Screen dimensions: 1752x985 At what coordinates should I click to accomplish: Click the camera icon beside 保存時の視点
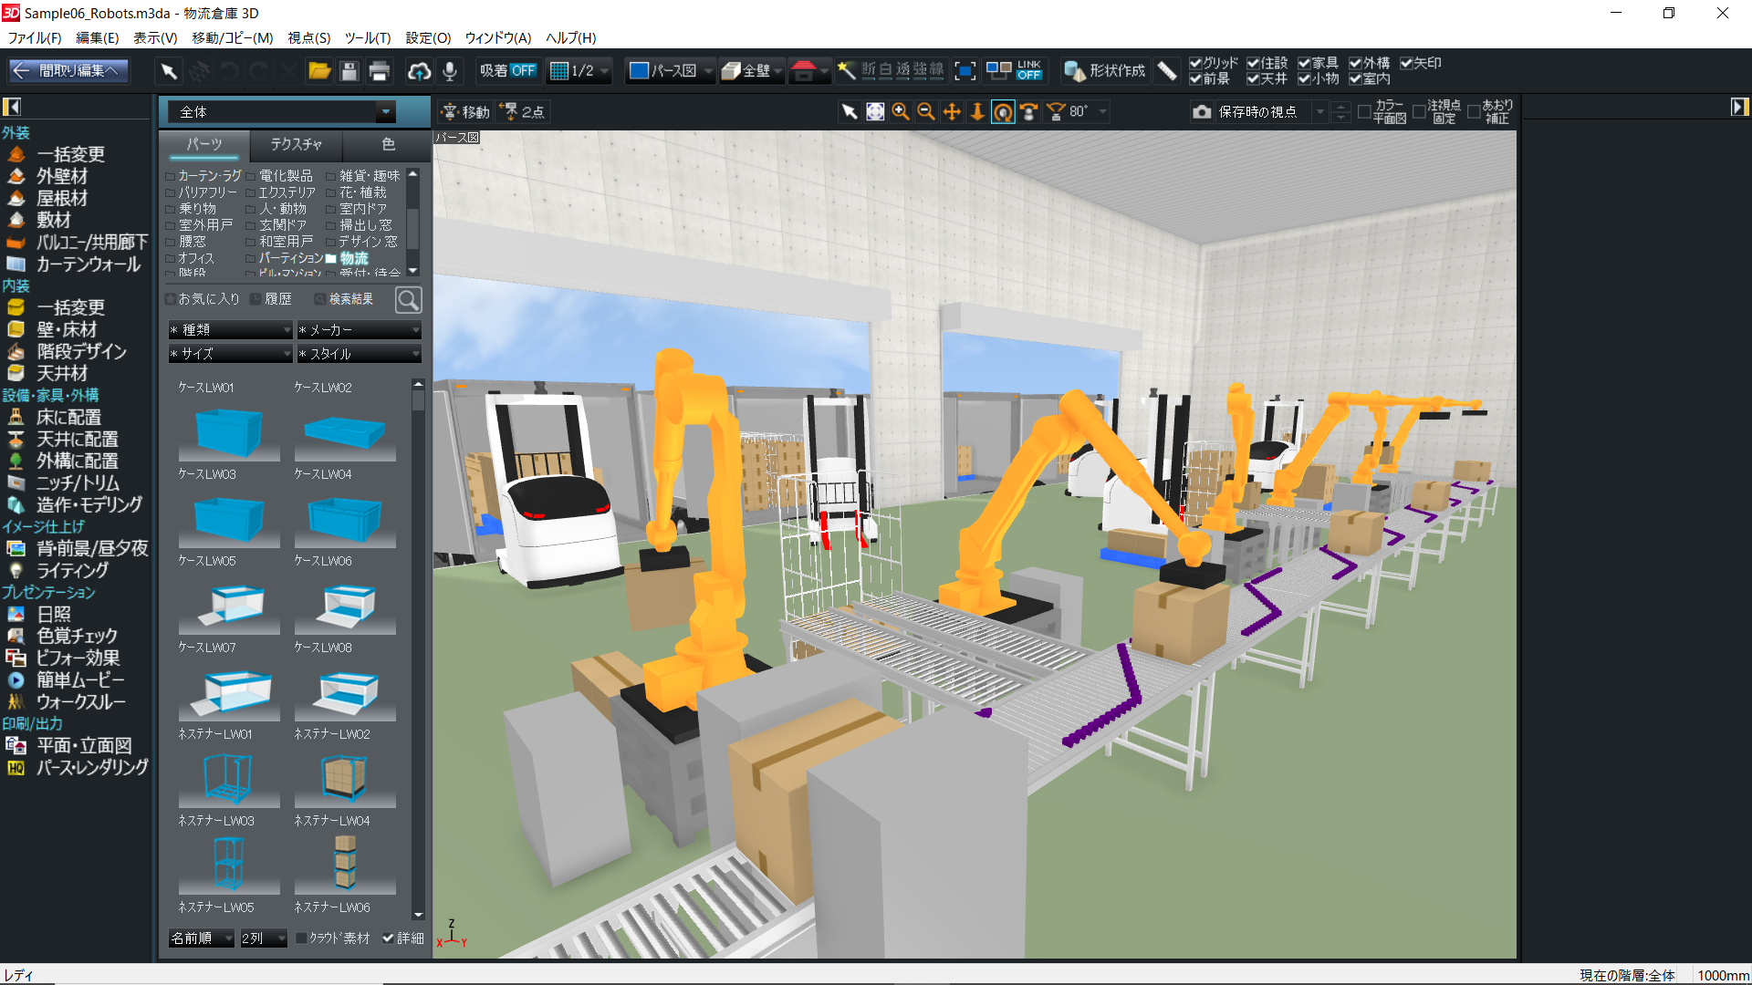coord(1202,111)
